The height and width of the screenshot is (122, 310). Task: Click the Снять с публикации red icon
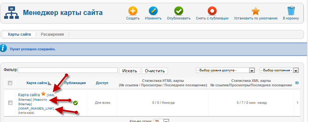pos(212,11)
